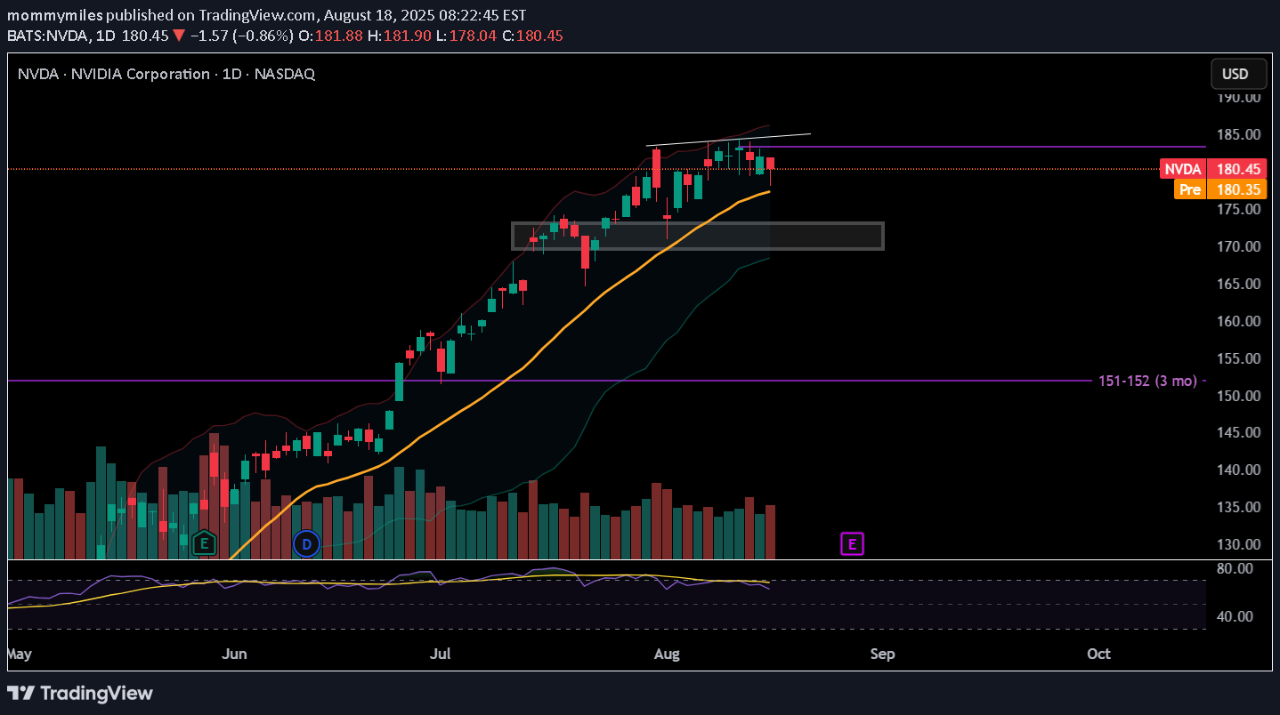Image resolution: width=1280 pixels, height=715 pixels.
Task: Click the mommymiles published header text
Action: pos(267,15)
